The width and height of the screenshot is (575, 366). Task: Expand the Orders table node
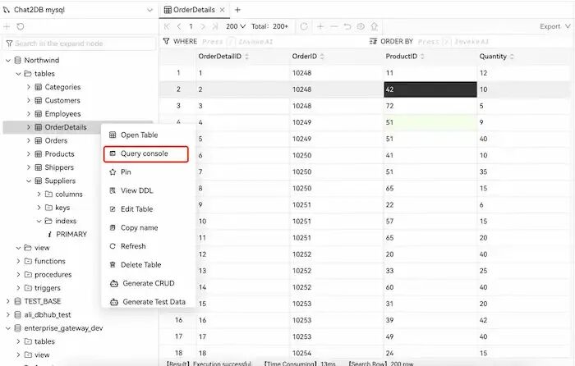[x=29, y=140]
